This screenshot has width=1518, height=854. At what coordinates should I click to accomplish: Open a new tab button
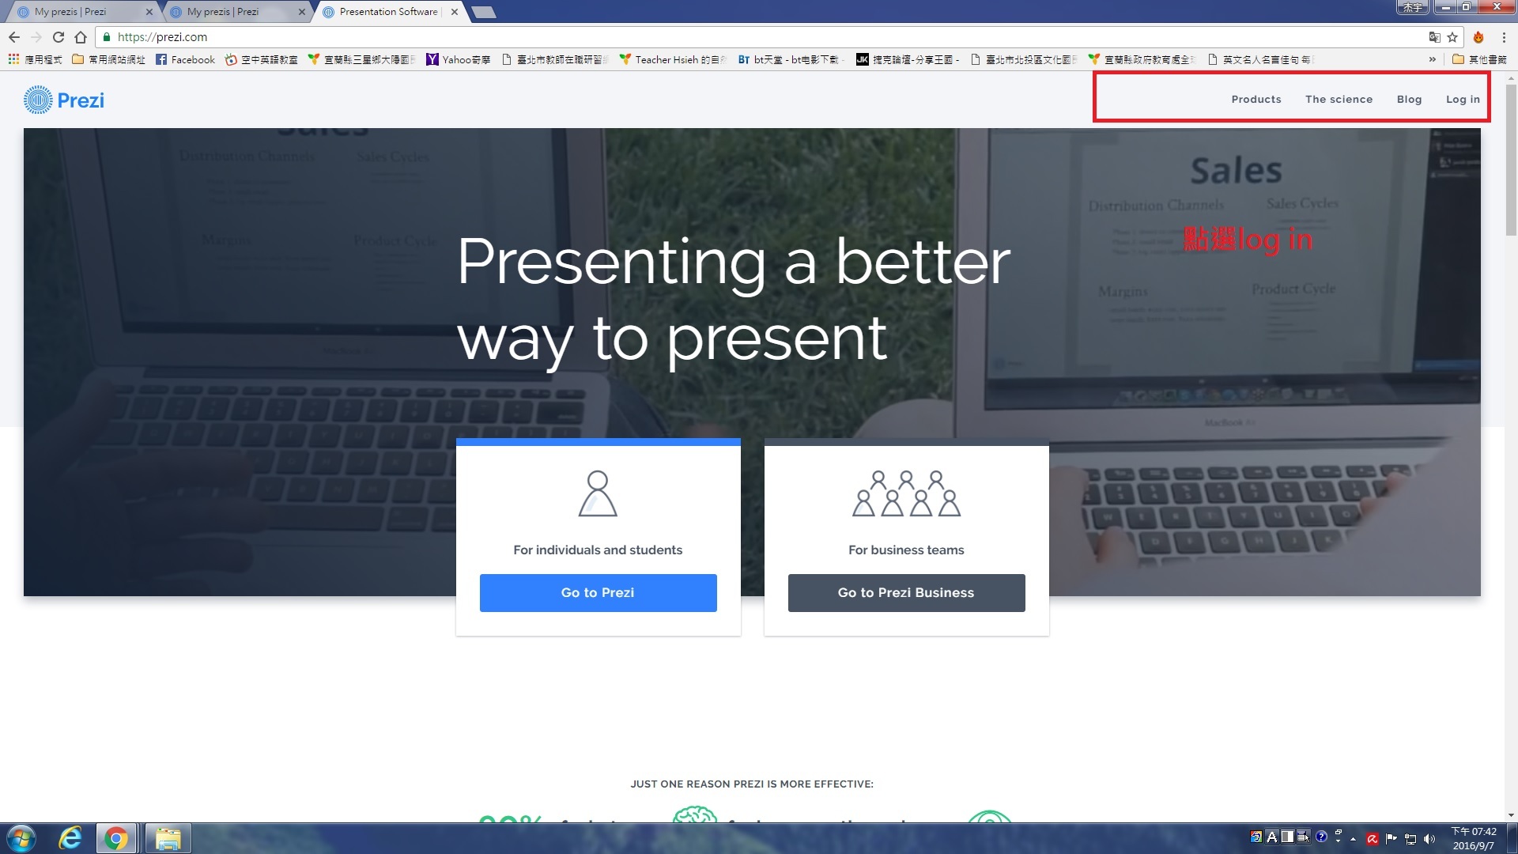click(483, 12)
